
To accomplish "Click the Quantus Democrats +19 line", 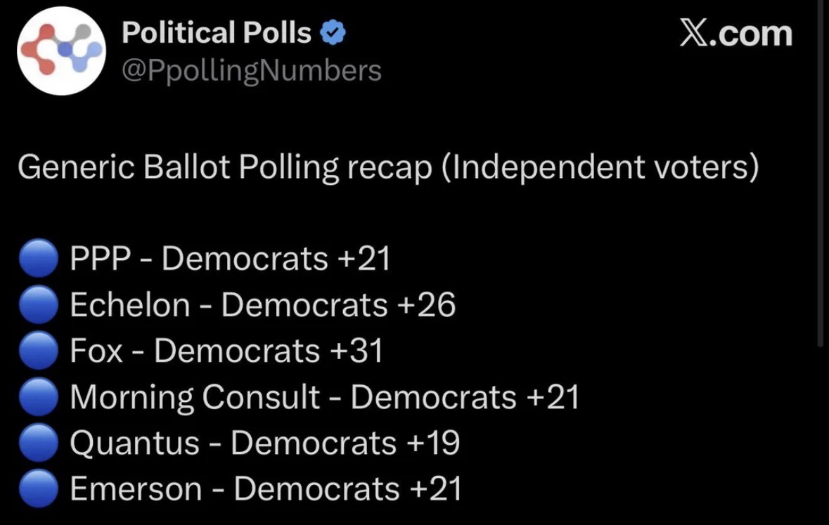I will [265, 443].
